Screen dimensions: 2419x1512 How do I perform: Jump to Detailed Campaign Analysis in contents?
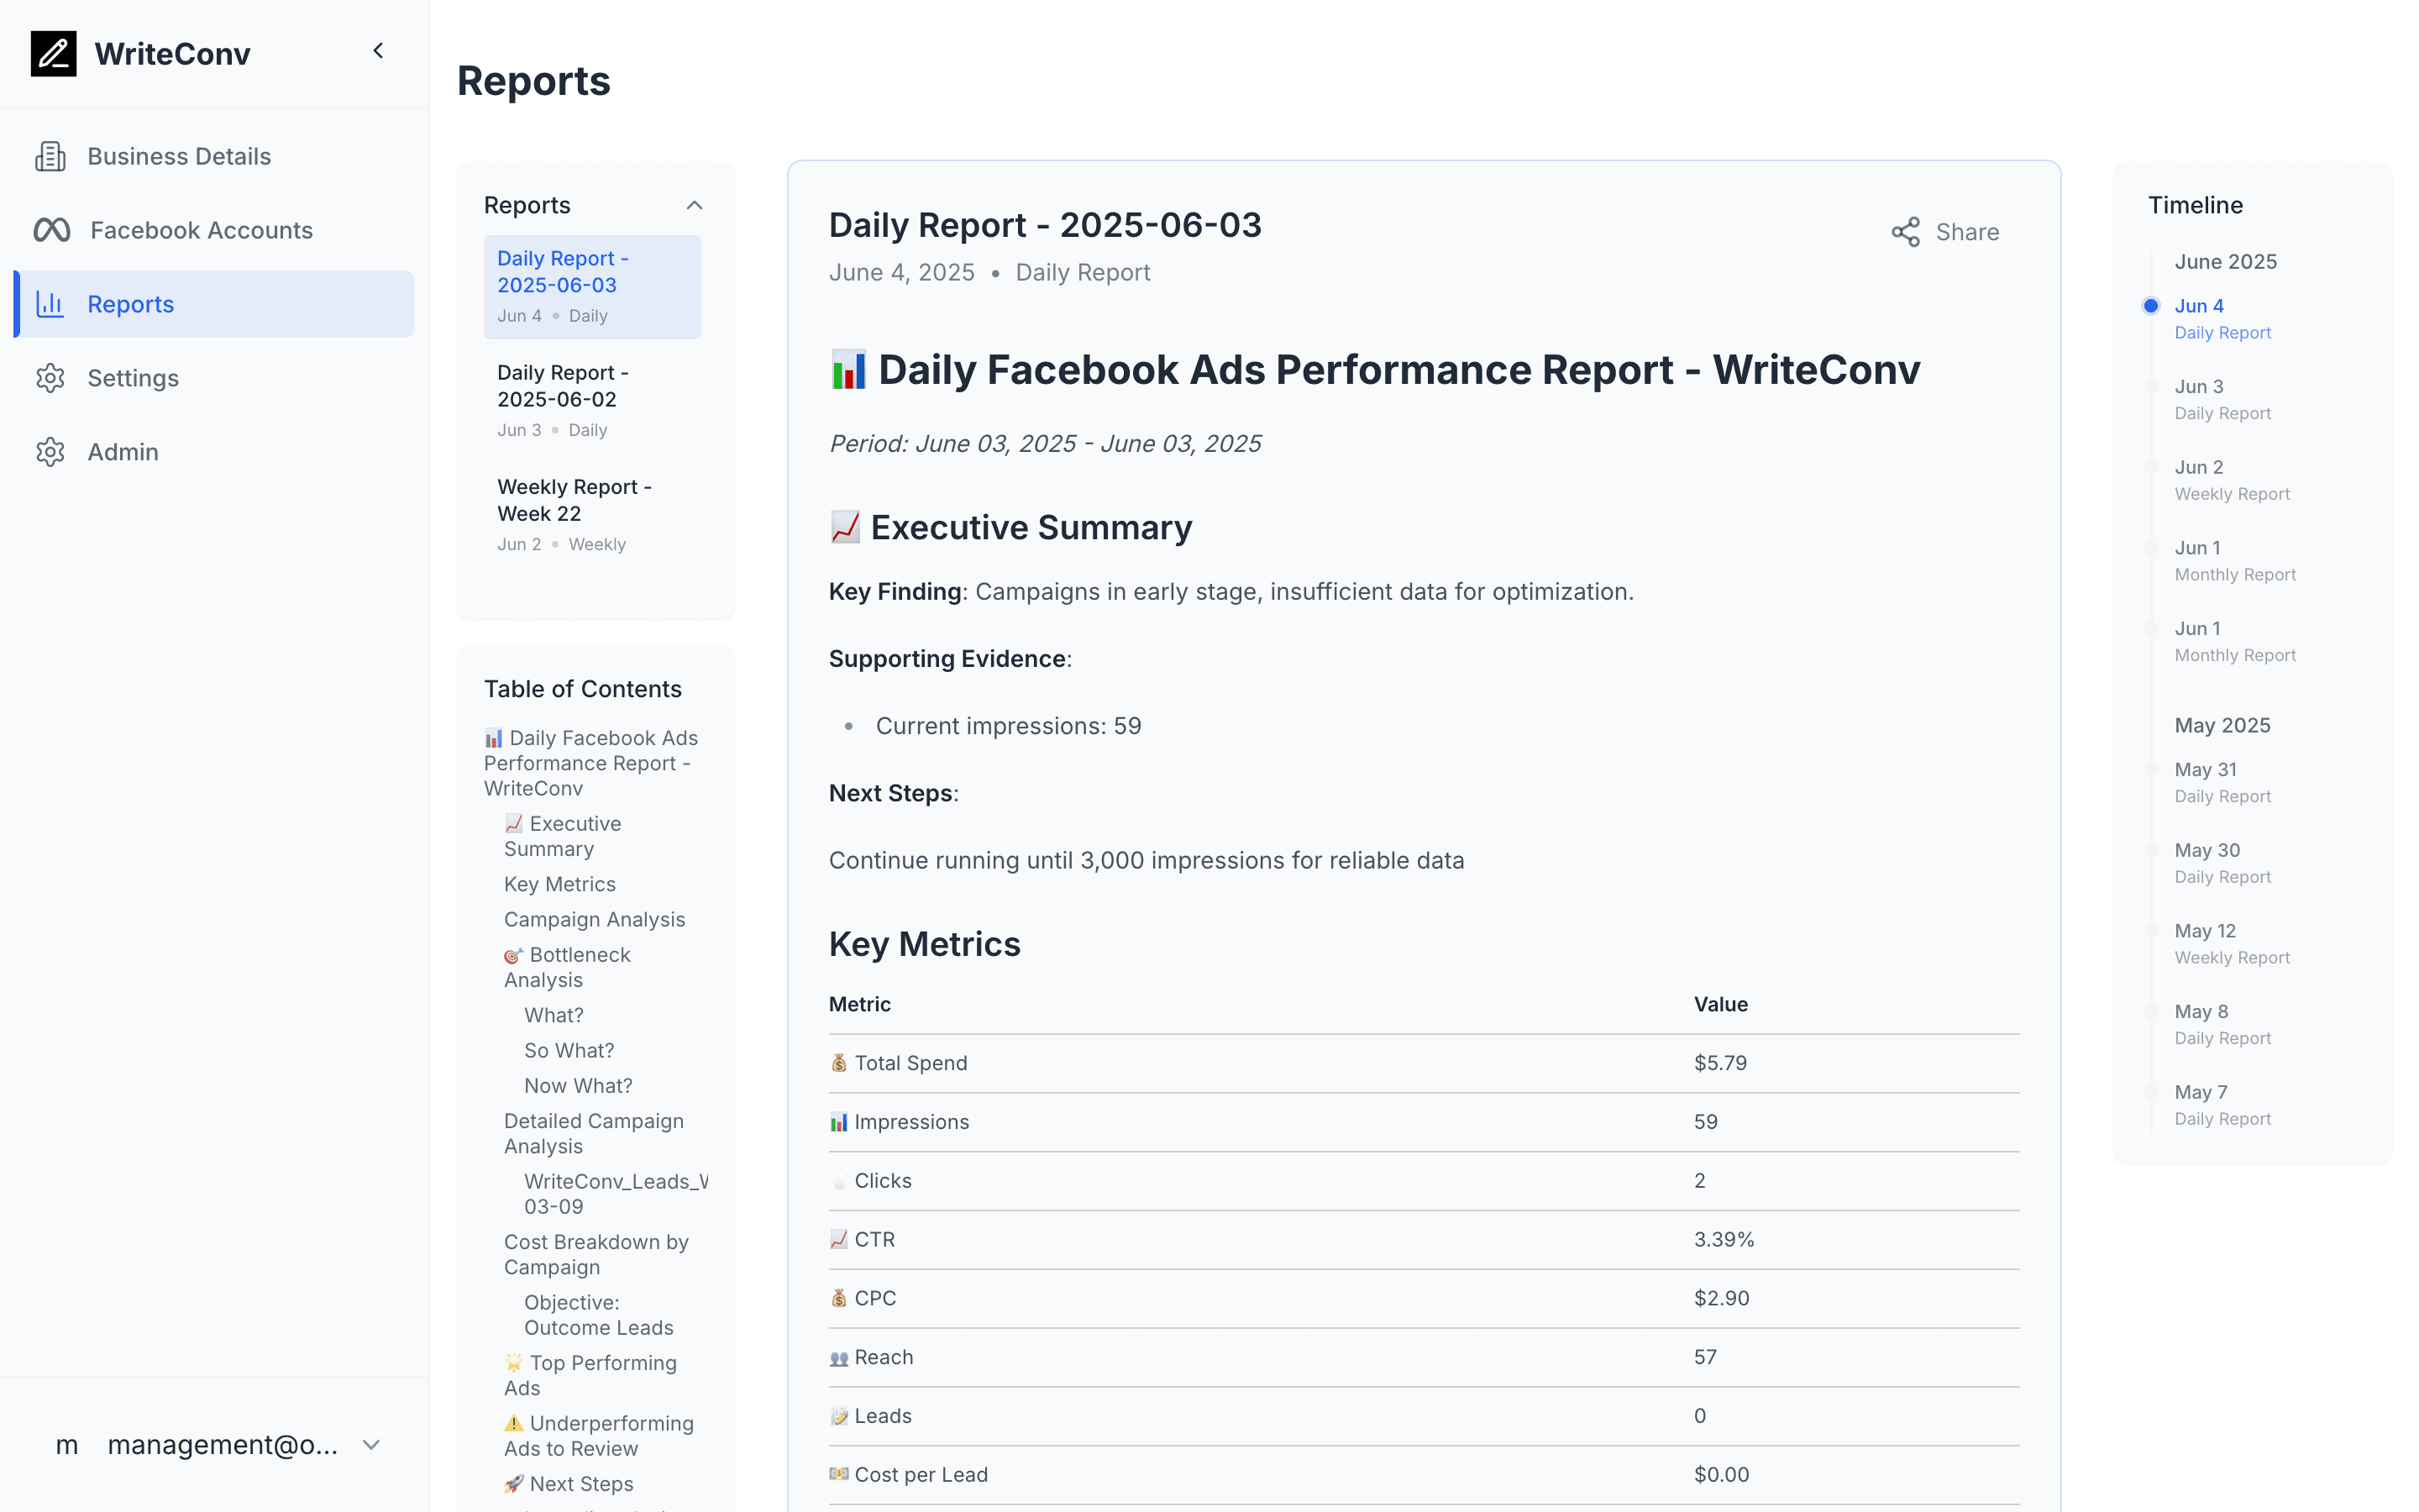[x=594, y=1133]
